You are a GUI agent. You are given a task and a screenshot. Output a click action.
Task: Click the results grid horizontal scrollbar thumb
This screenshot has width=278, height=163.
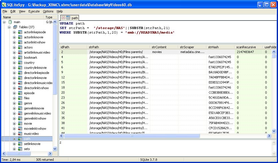132,136
